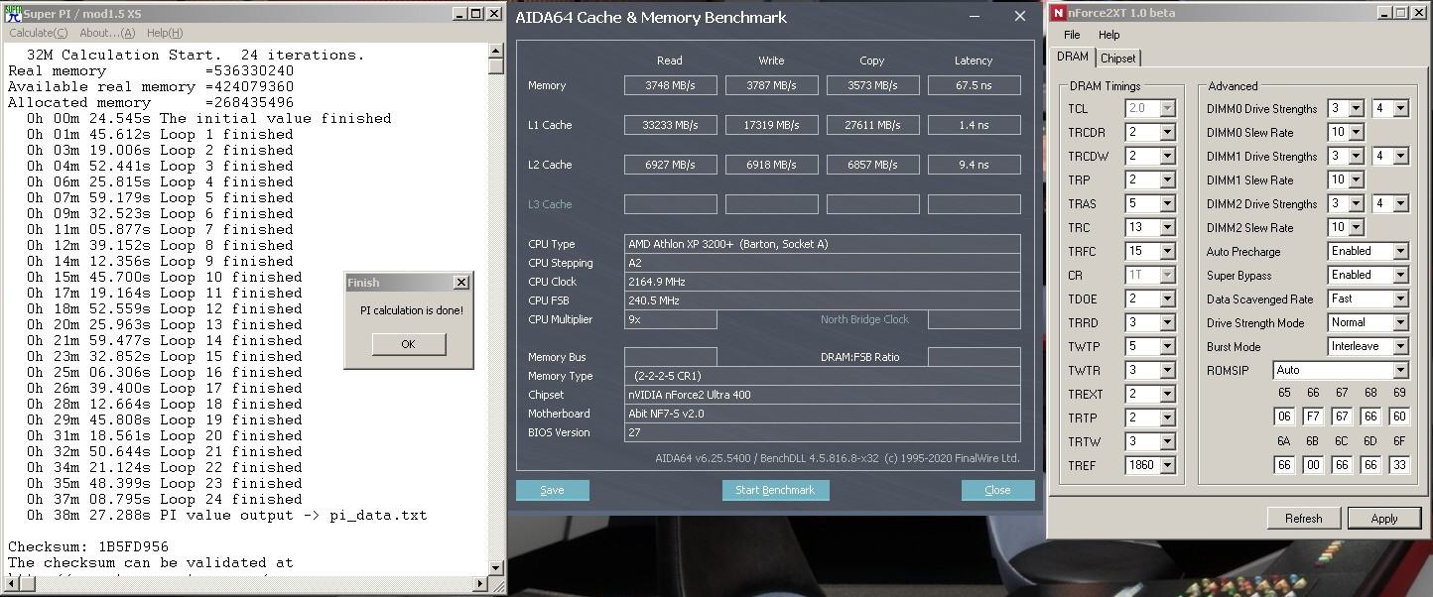
Task: Click the L1 Cache Write value 17319 MB/s
Action: pos(772,125)
